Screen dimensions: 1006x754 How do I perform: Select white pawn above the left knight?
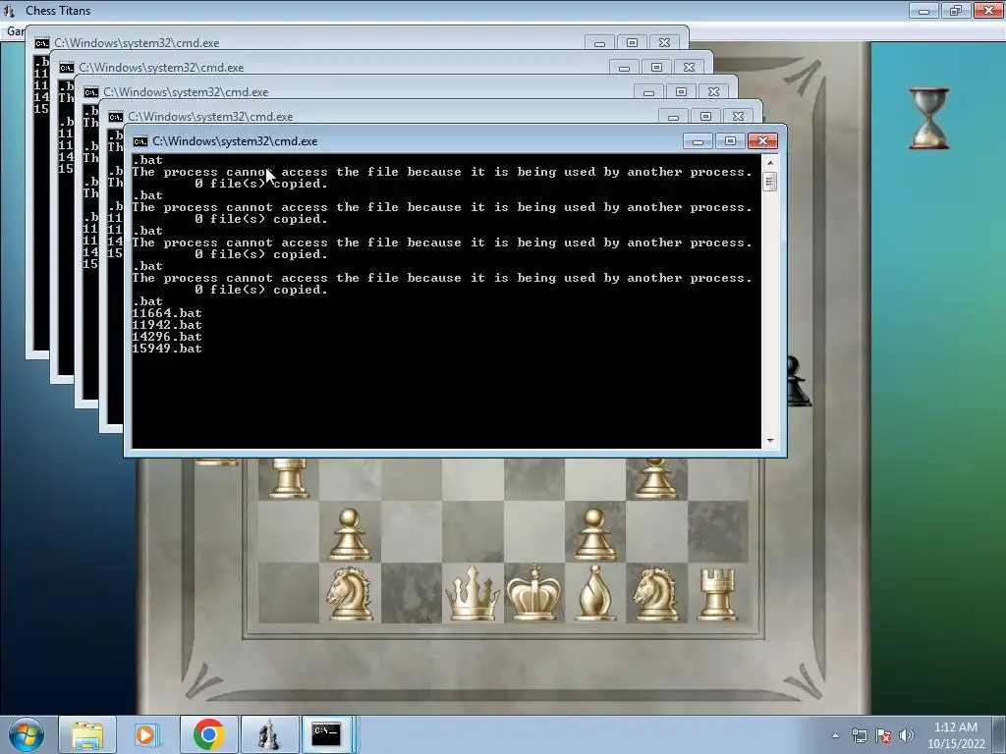click(x=349, y=535)
